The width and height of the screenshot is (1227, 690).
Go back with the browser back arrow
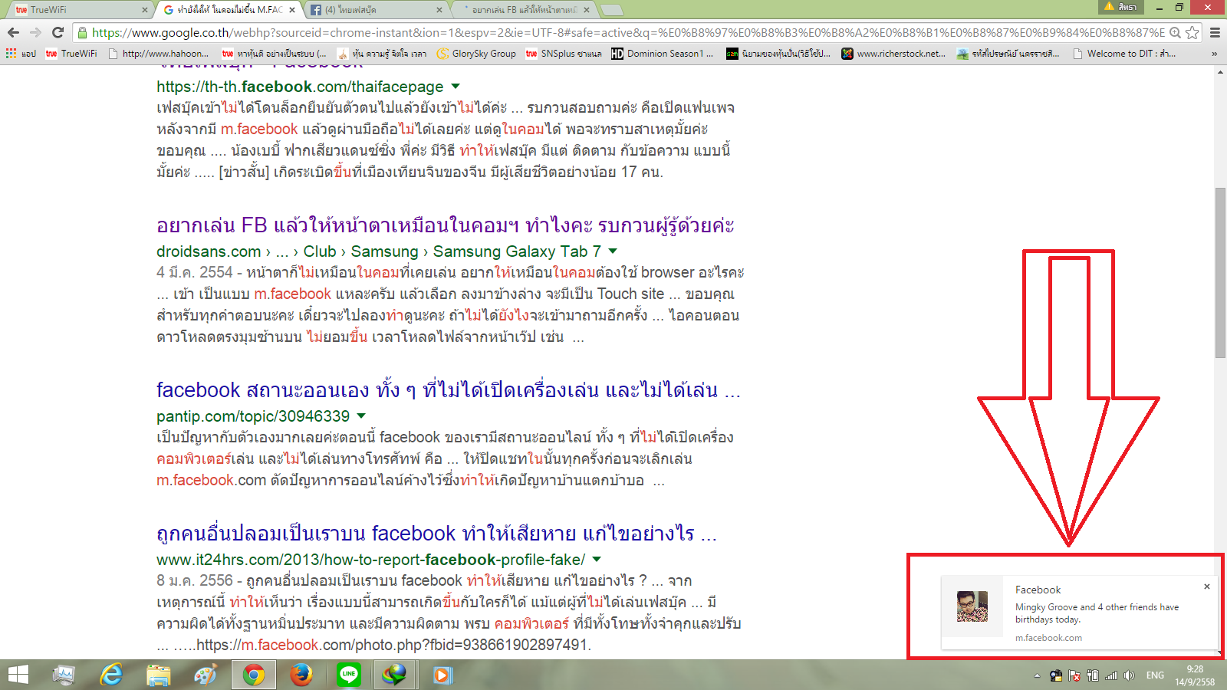(x=13, y=32)
